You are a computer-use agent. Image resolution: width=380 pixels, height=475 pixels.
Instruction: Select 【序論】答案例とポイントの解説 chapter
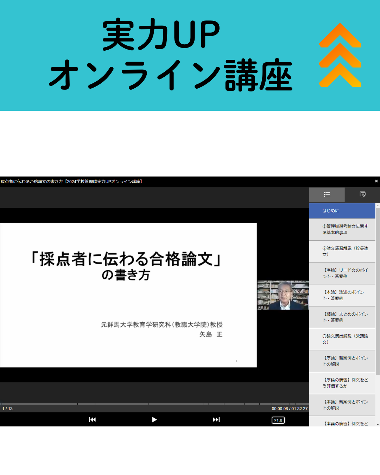coord(342,361)
